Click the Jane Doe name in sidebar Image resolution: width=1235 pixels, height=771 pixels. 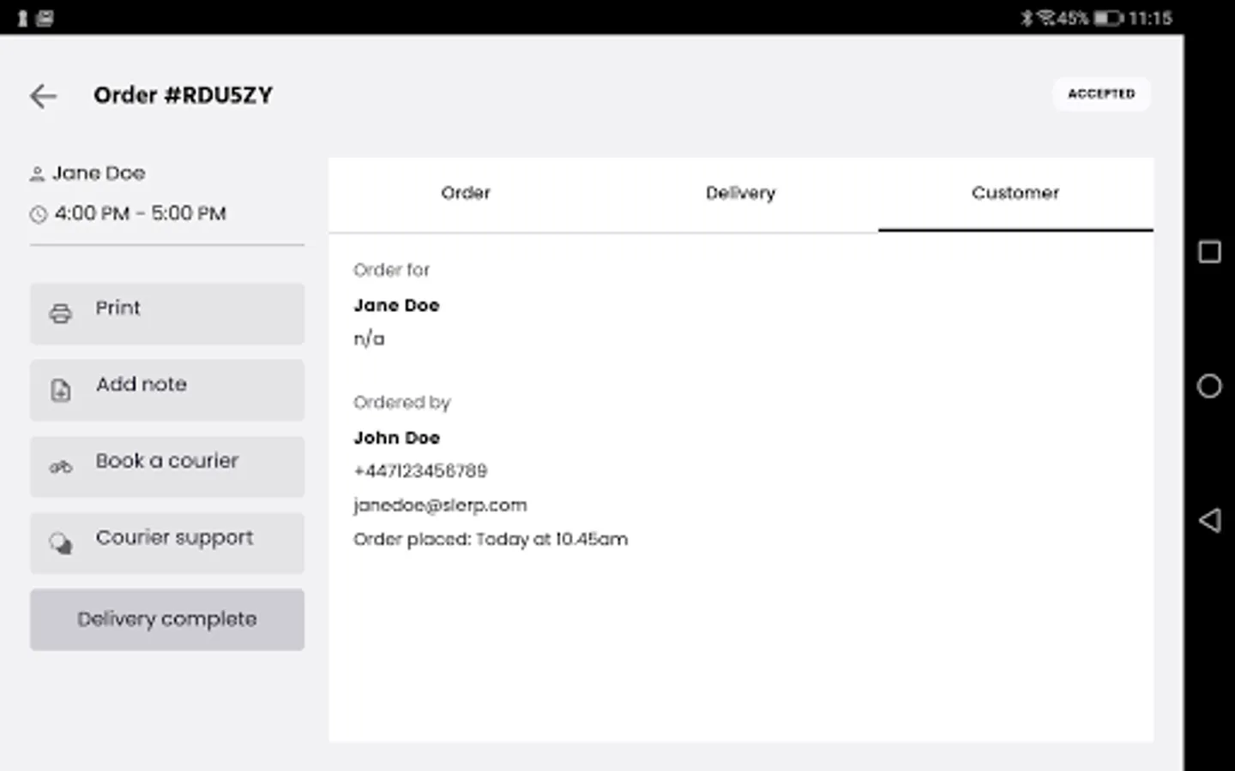tap(99, 173)
